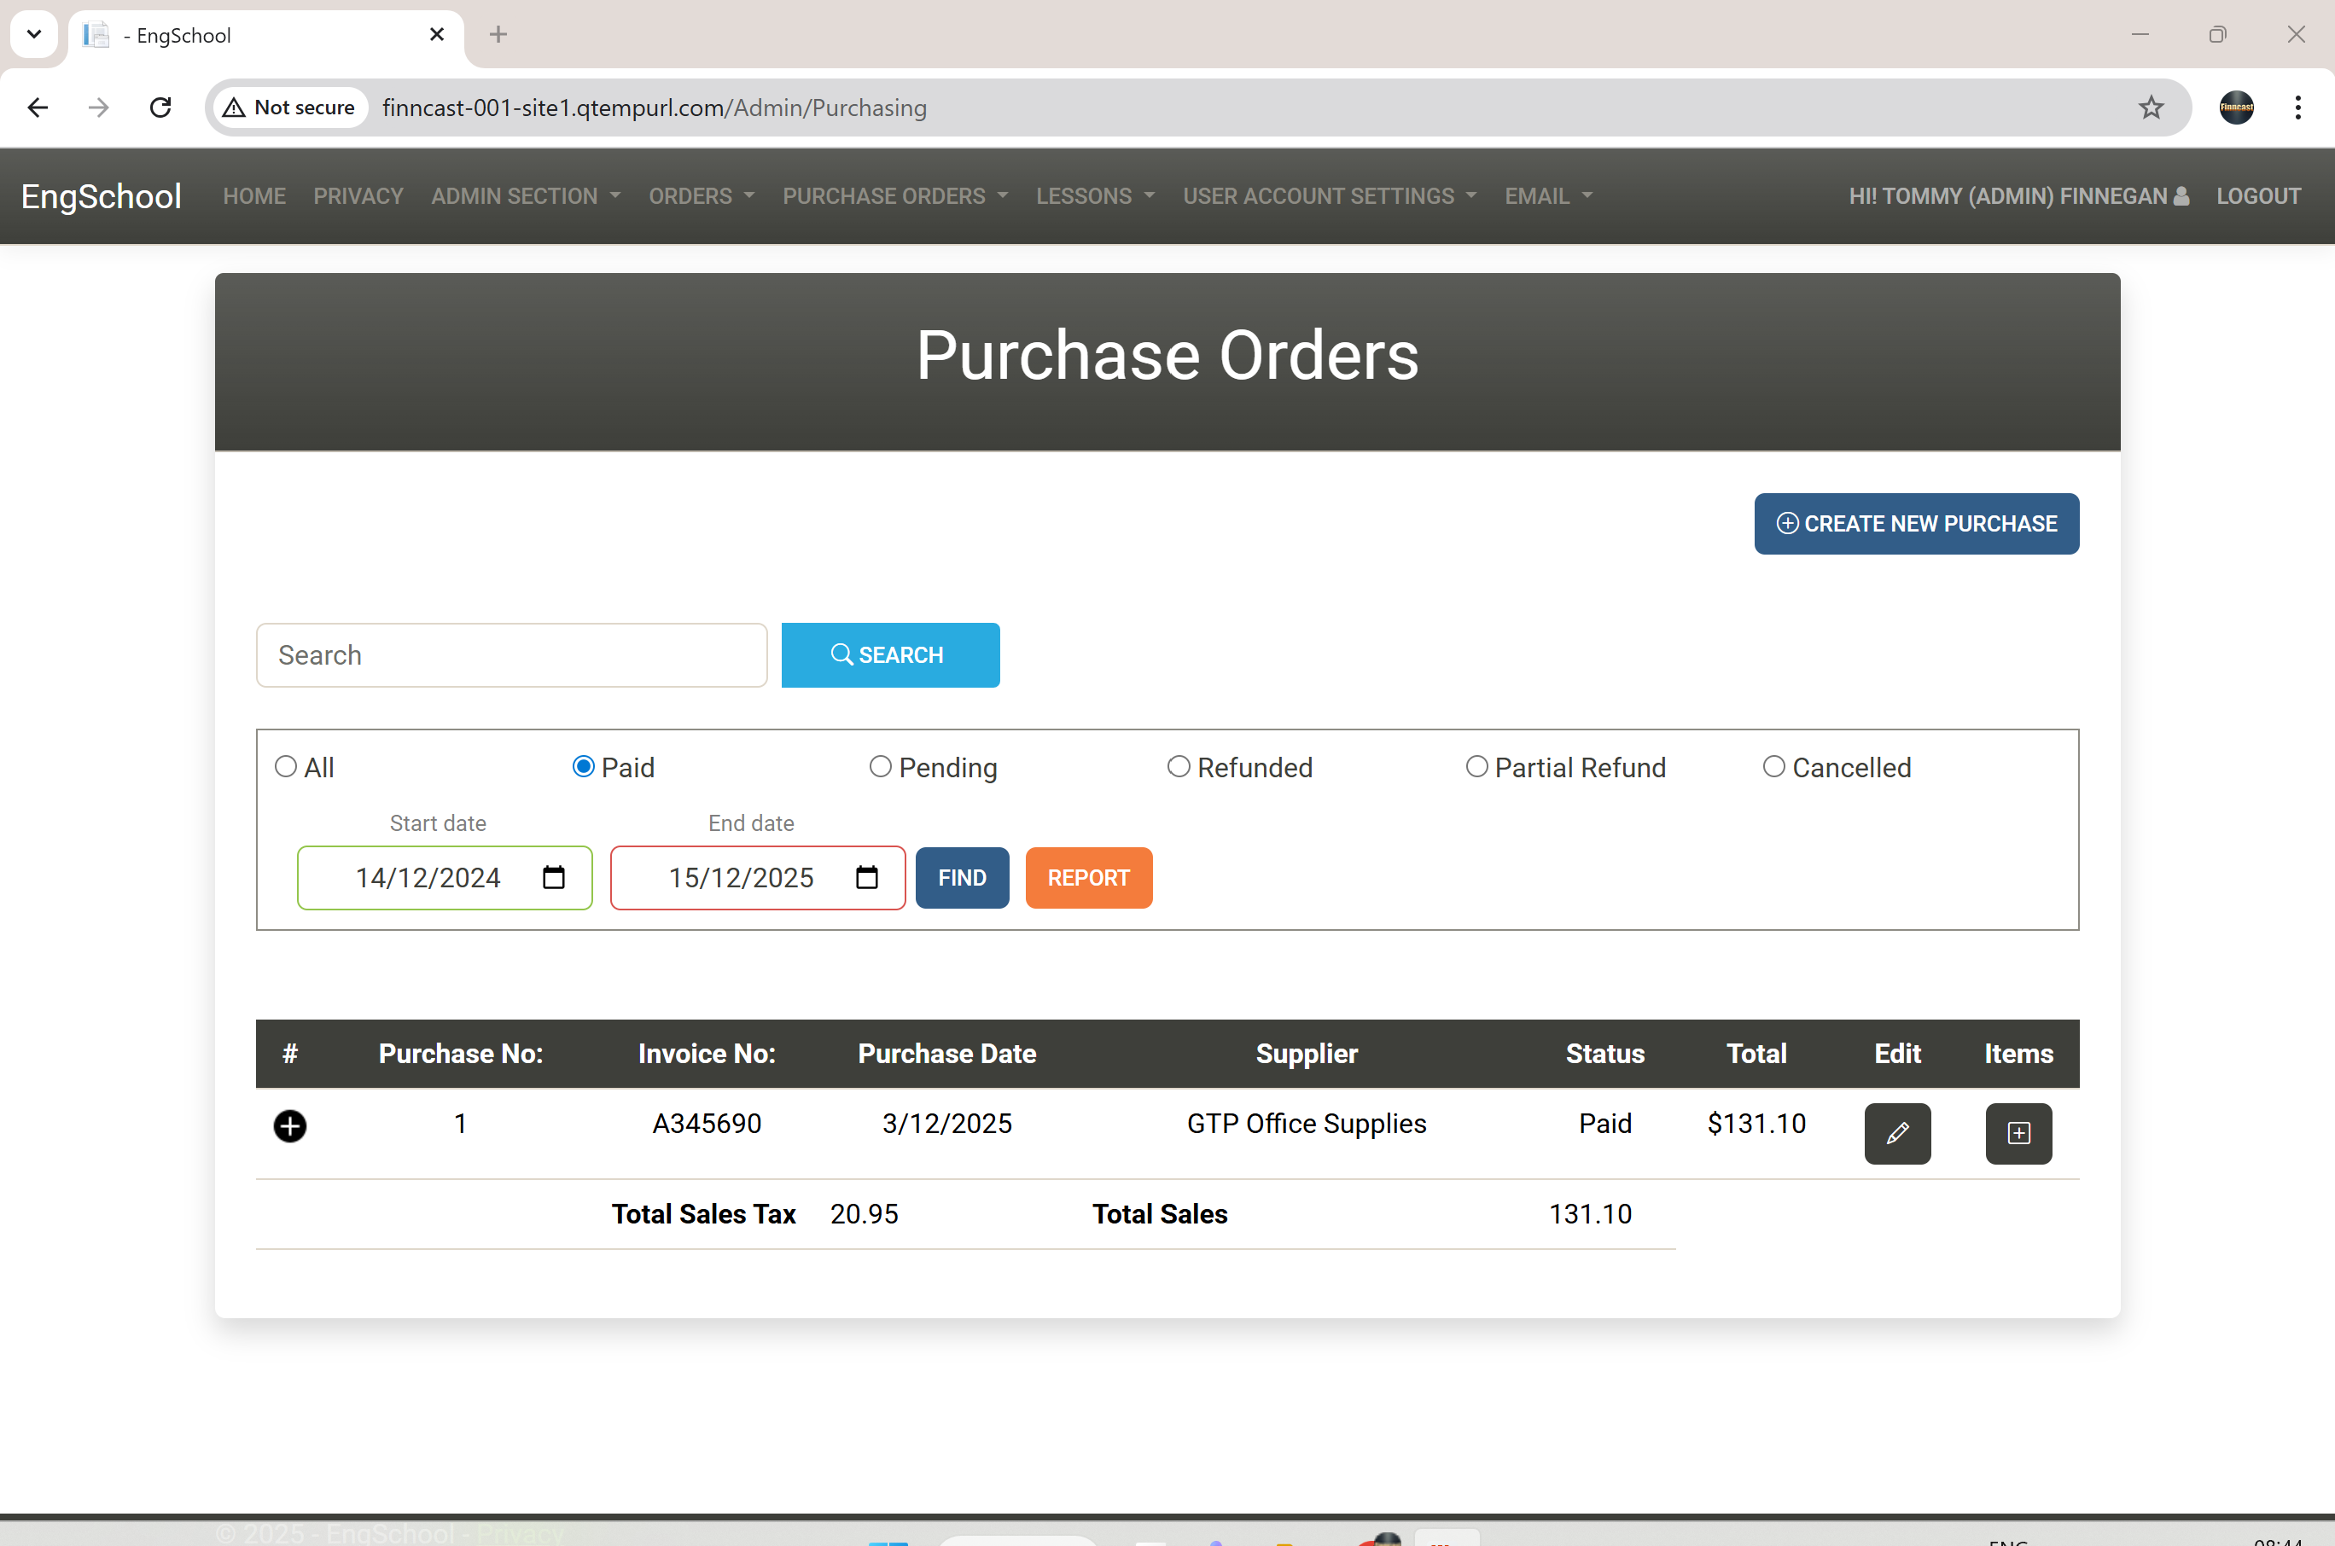The image size is (2335, 1546).
Task: Reload the page using the refresh icon
Action: point(160,108)
